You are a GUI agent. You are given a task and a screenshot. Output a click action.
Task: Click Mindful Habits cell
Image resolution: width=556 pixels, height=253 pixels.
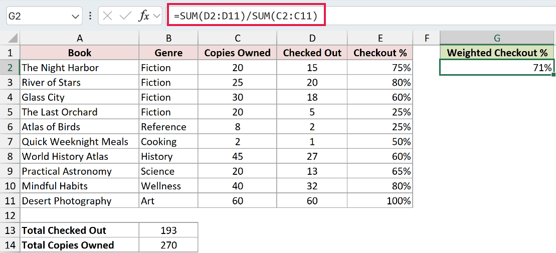(79, 186)
